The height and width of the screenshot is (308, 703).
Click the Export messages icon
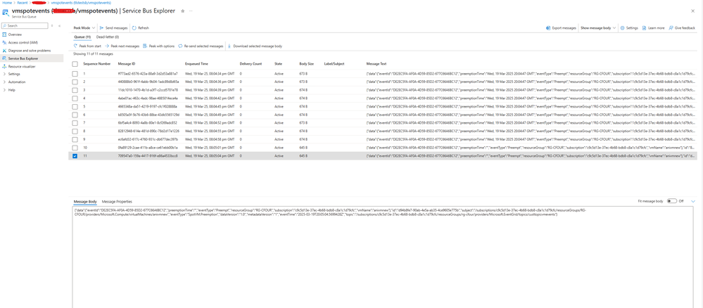[x=548, y=28]
